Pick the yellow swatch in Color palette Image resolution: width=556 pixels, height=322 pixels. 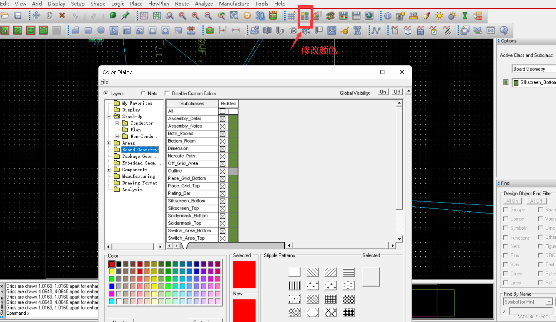pos(112,272)
